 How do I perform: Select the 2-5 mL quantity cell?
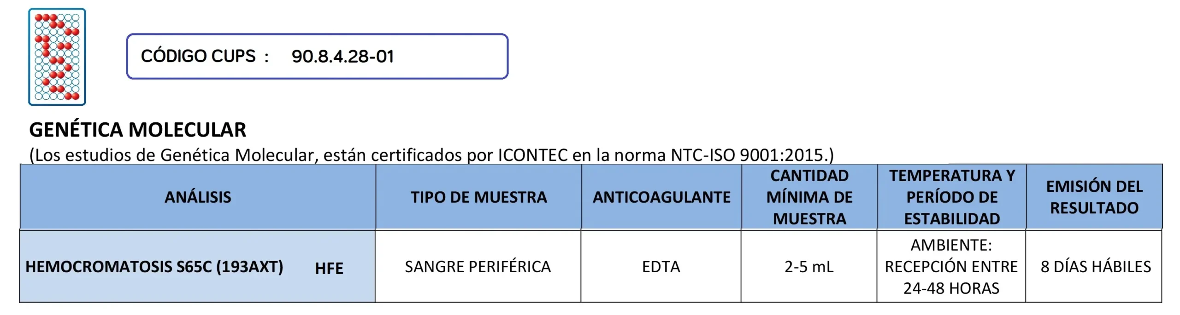pos(809,267)
